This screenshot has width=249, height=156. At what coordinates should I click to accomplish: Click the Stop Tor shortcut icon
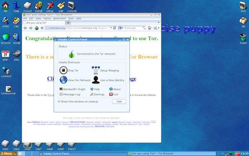click(x=63, y=70)
